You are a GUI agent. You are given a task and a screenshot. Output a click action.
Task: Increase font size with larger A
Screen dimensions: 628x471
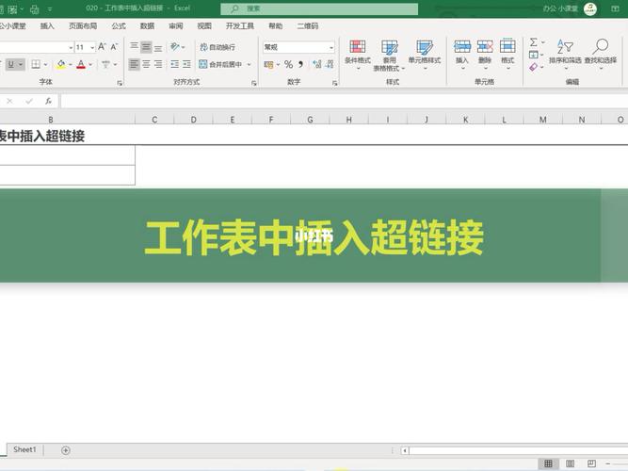102,47
